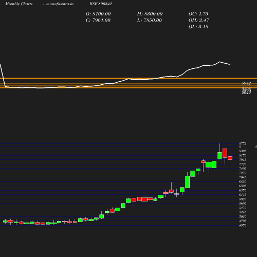Click the '5695' price axis label
Image resolution: width=257 pixels, height=257 pixels.
[243, 204]
